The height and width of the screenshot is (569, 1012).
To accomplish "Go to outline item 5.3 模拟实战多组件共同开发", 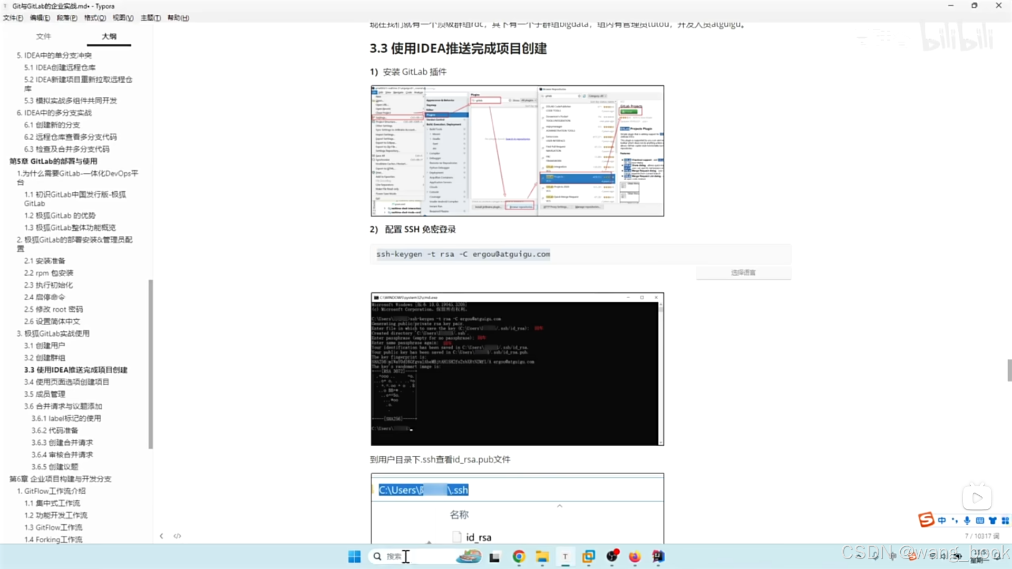I will [x=70, y=101].
